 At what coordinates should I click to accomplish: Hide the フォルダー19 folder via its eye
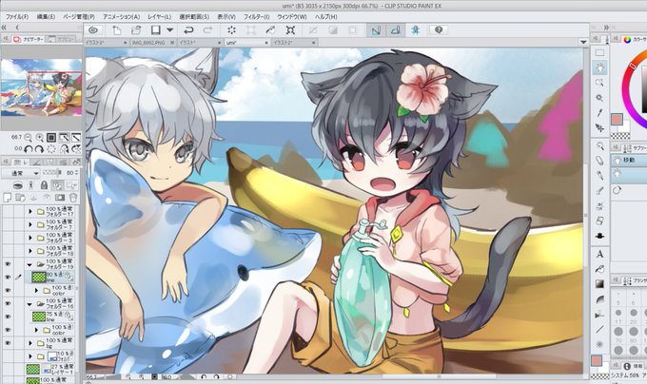pos(8,264)
